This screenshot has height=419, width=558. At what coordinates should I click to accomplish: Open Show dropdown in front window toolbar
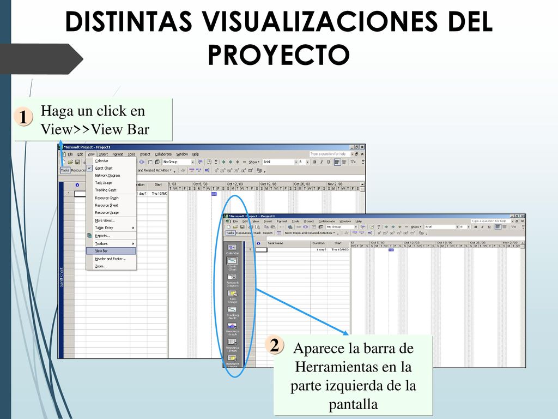[416, 226]
